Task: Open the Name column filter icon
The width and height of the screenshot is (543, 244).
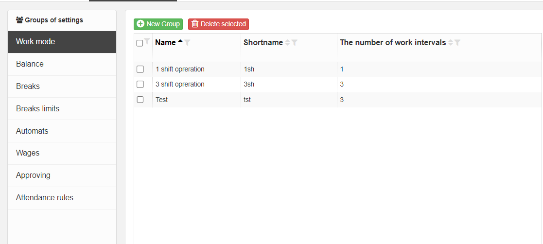Action: point(187,43)
